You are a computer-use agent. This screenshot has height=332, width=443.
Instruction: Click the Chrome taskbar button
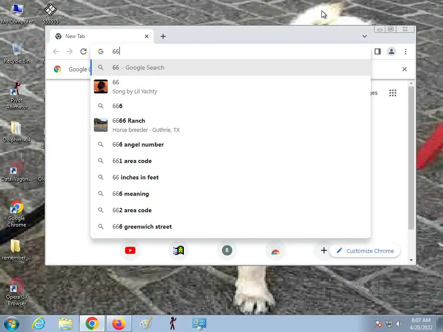click(x=92, y=323)
